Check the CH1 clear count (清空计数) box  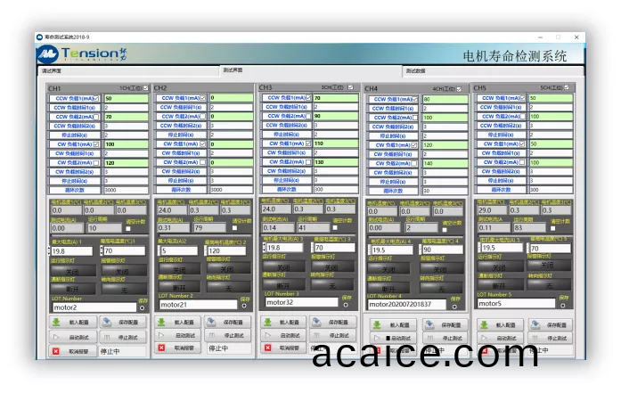pyautogui.click(x=128, y=229)
